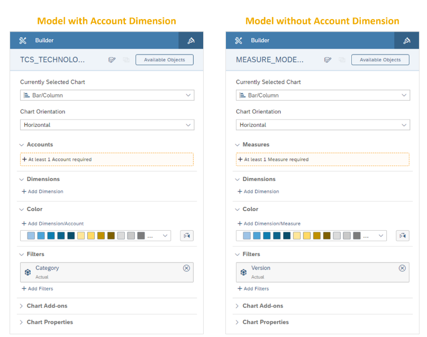Collapse Filters section in right panel
The width and height of the screenshot is (427, 337).
(x=237, y=254)
